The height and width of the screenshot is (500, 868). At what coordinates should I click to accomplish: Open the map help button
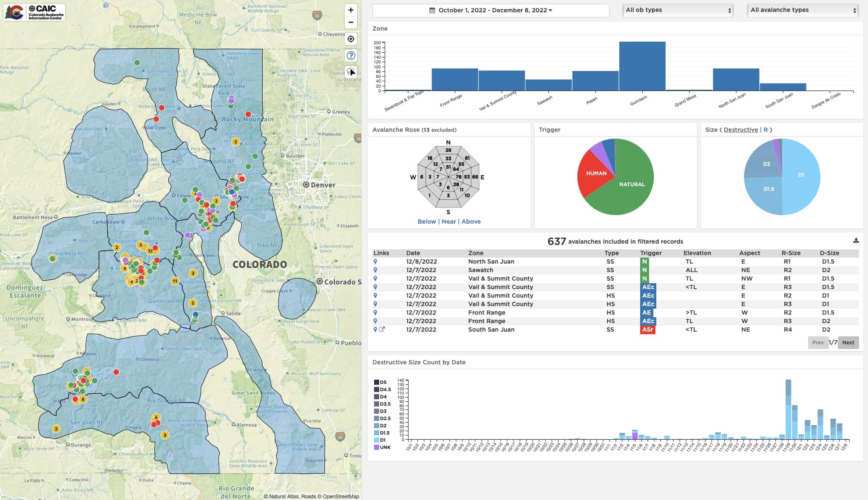click(351, 55)
